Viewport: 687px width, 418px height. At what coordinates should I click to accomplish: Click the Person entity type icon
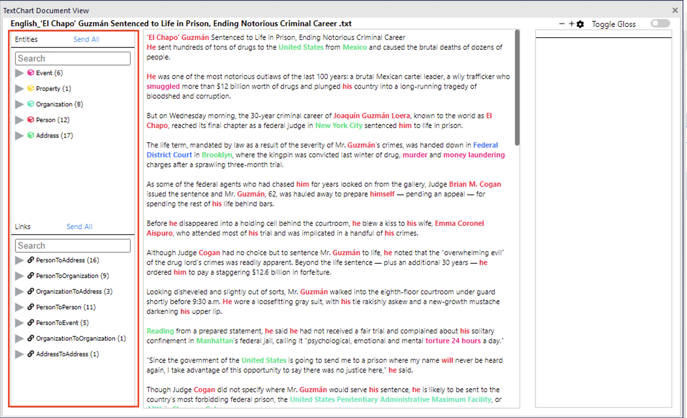tap(30, 120)
